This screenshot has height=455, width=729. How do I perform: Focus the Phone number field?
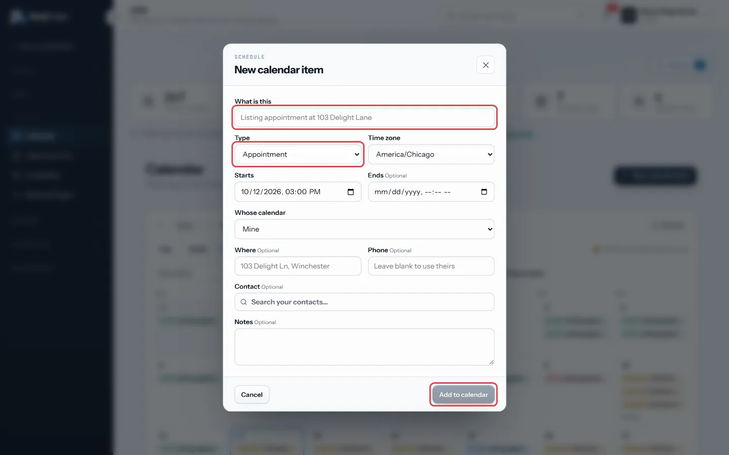(x=431, y=266)
